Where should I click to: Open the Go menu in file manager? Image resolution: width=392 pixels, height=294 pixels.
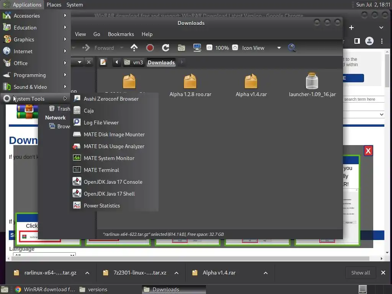click(x=97, y=34)
